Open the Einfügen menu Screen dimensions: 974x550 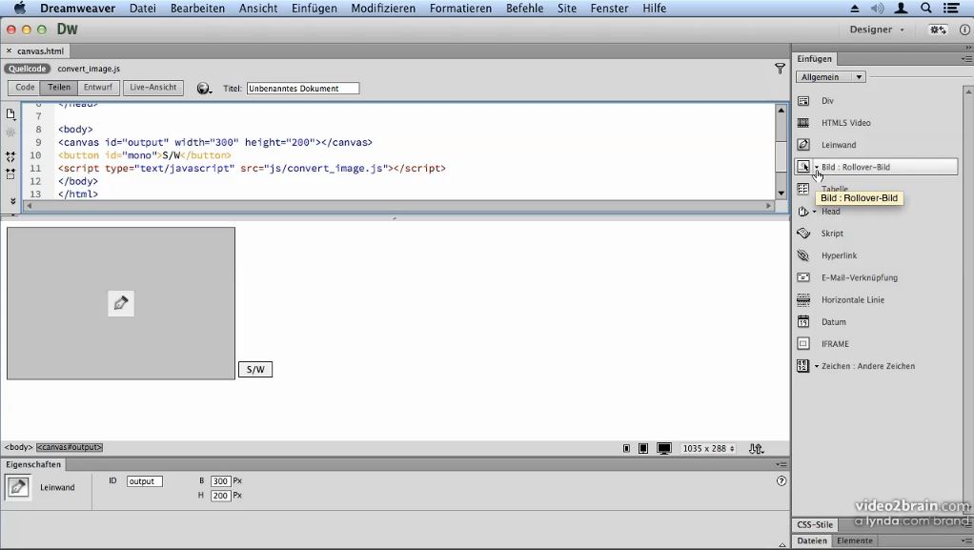pos(315,8)
